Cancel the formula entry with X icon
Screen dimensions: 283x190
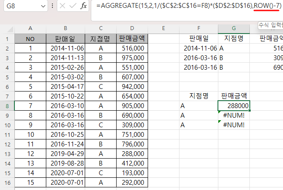pyautogui.click(x=62, y=6)
